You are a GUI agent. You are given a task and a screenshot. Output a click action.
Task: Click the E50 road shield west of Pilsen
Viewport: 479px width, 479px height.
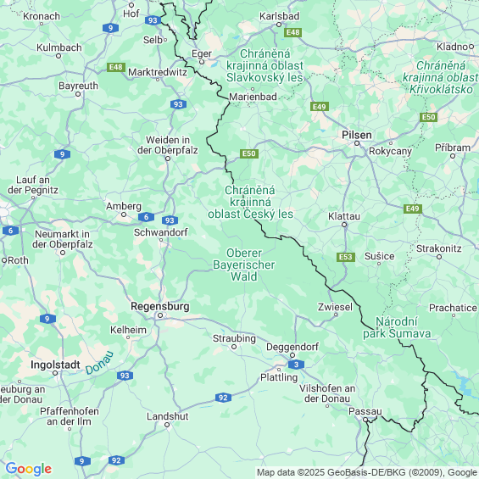[x=249, y=153]
